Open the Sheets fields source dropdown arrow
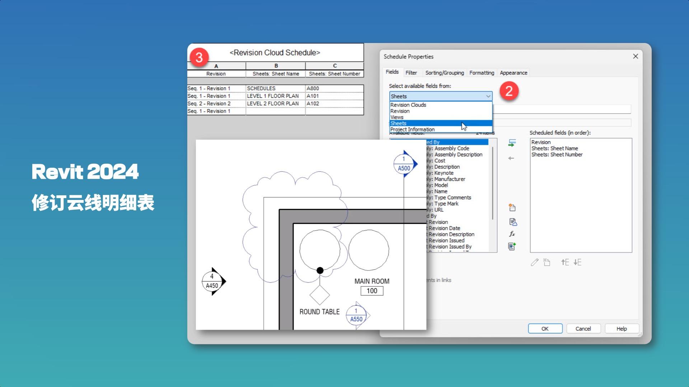The width and height of the screenshot is (689, 387). pyautogui.click(x=488, y=96)
